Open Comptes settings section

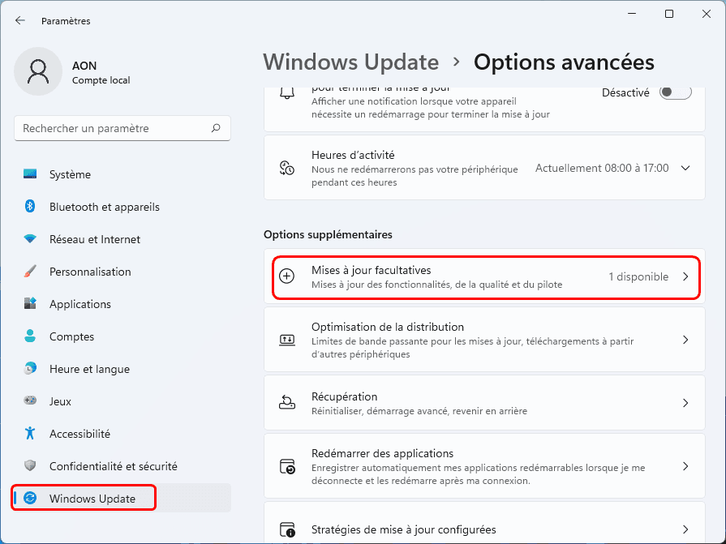click(71, 336)
